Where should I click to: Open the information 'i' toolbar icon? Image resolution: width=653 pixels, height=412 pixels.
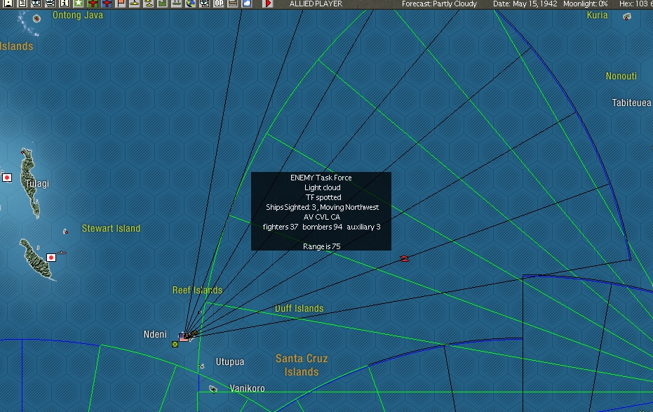(64, 4)
